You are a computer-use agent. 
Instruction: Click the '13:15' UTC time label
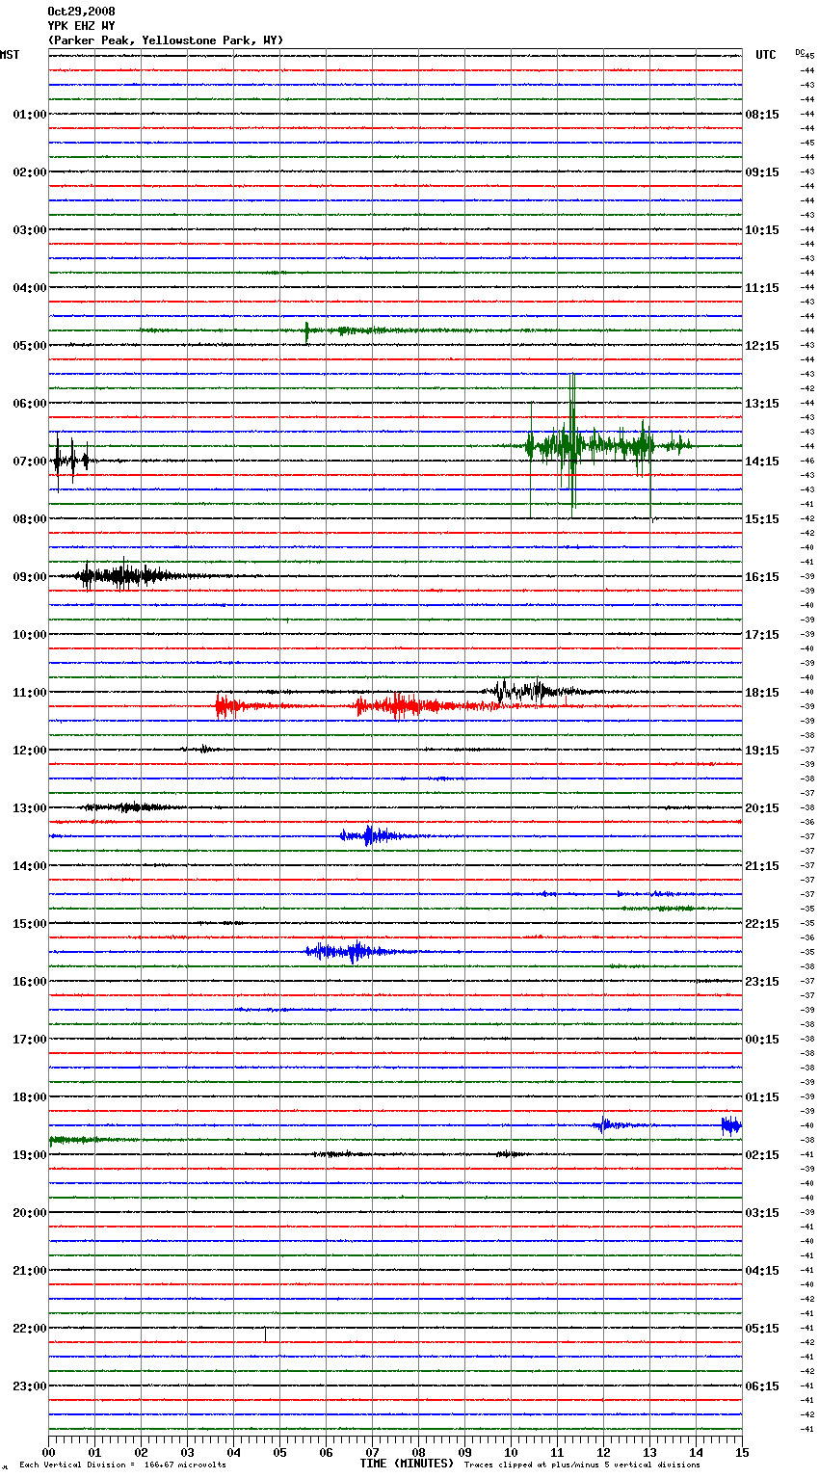click(x=762, y=404)
